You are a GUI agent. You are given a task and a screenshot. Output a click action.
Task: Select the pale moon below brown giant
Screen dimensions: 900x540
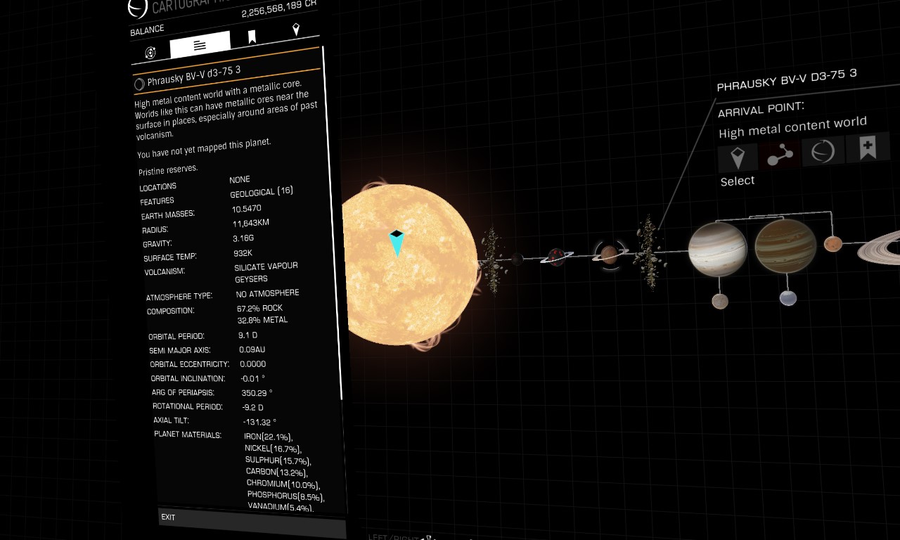pyautogui.click(x=788, y=298)
